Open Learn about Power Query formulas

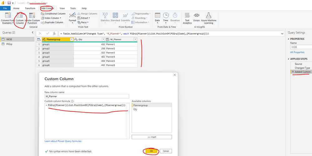63,141
